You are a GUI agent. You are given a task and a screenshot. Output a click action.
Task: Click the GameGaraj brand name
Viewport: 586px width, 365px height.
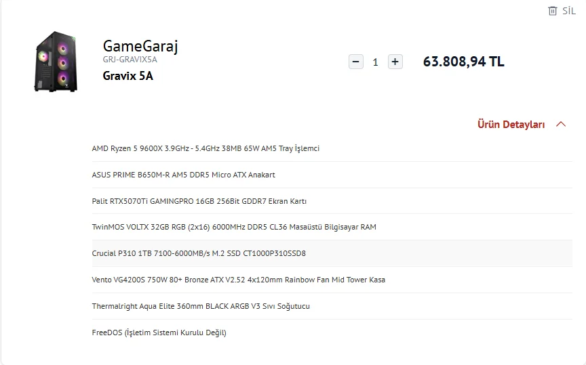pos(140,46)
